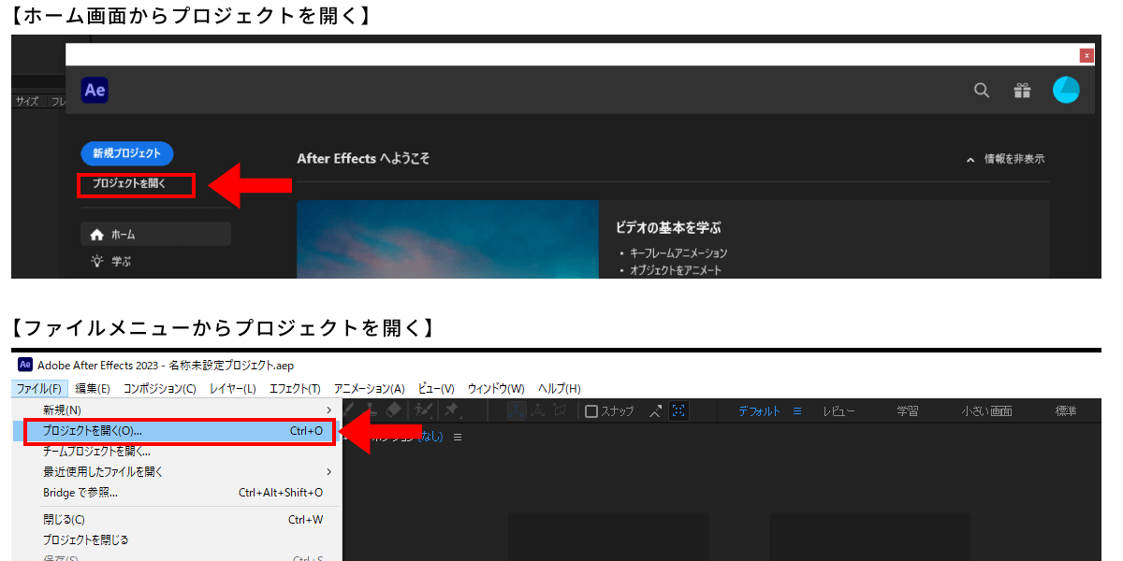Open the ヘルプ(H) menu
The height and width of the screenshot is (561, 1123).
(560, 388)
